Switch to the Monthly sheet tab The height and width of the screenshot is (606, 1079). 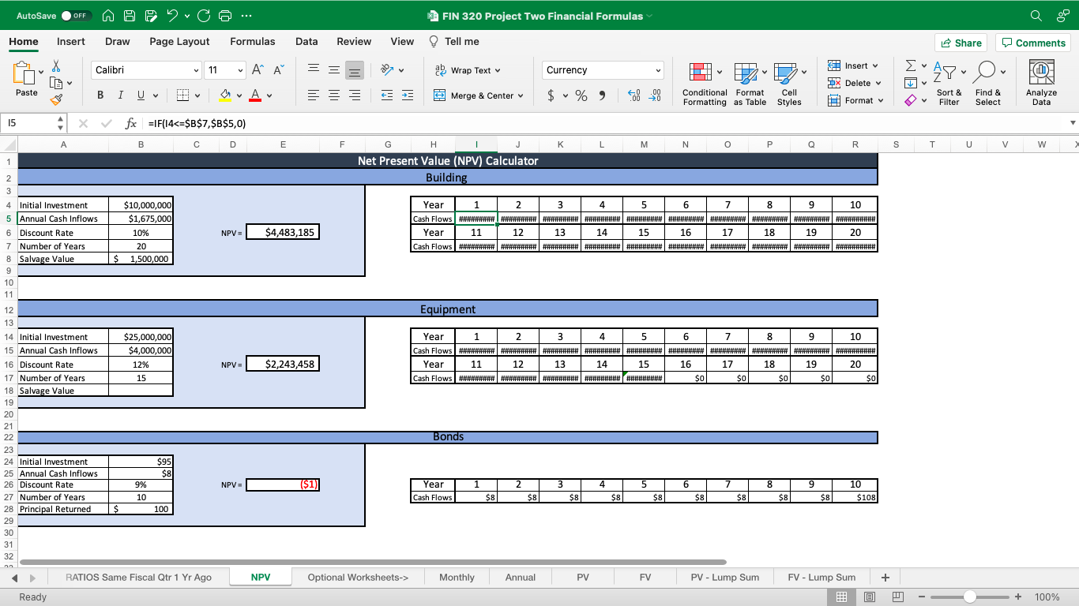click(457, 578)
